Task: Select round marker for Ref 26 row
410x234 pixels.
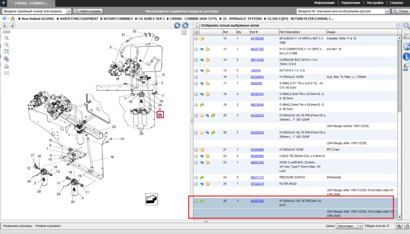Action: click(x=196, y=201)
